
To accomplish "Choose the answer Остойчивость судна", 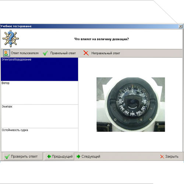I will [39, 140].
